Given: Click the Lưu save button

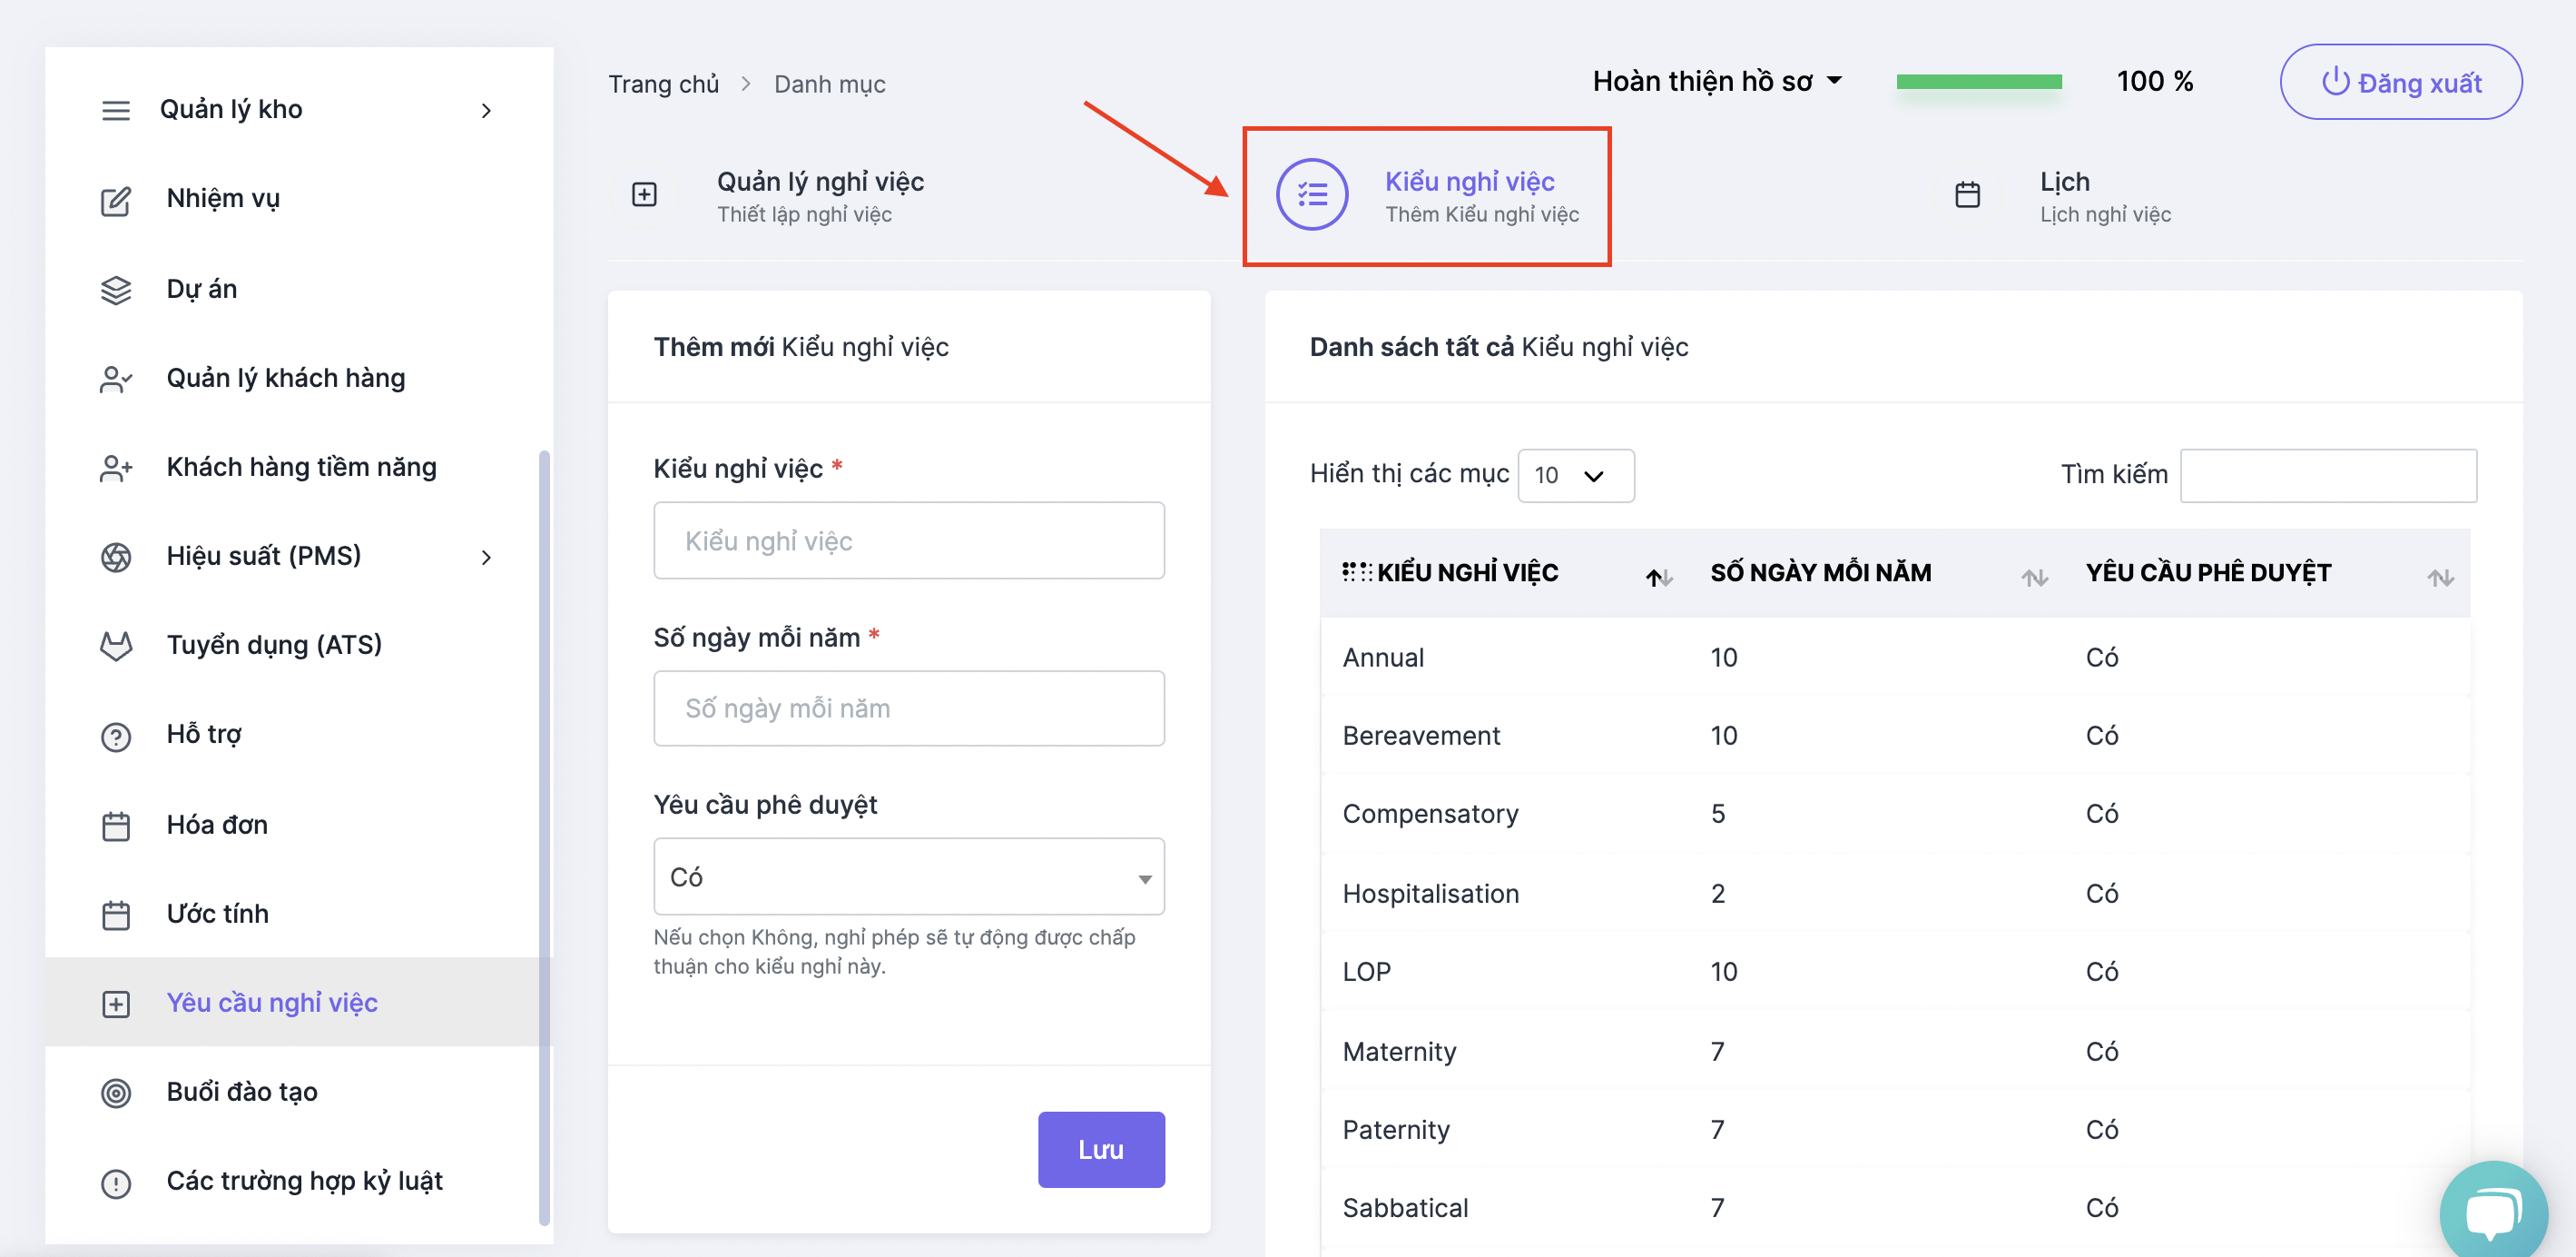Looking at the screenshot, I should click(1101, 1150).
